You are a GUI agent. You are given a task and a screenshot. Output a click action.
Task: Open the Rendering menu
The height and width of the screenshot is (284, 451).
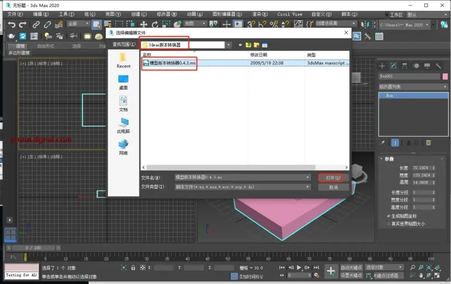[x=260, y=14]
